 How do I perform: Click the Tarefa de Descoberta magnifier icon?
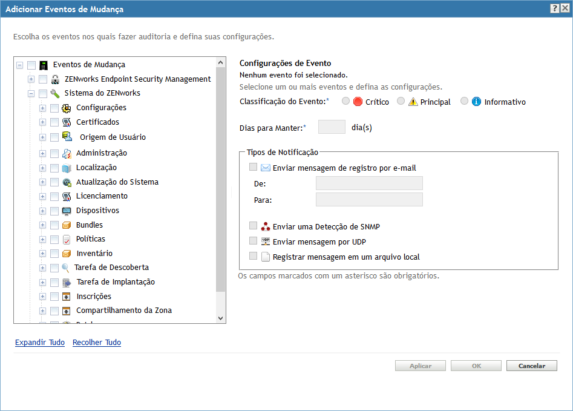coord(65,268)
